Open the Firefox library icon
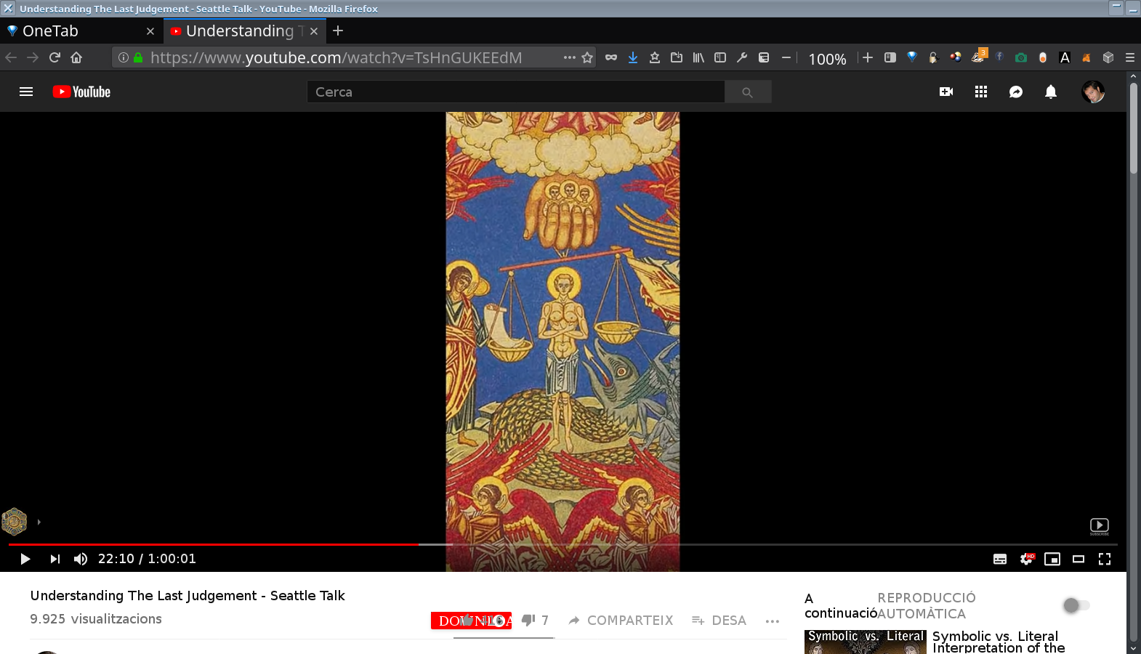Screen dimensions: 1141x654 tap(698, 57)
